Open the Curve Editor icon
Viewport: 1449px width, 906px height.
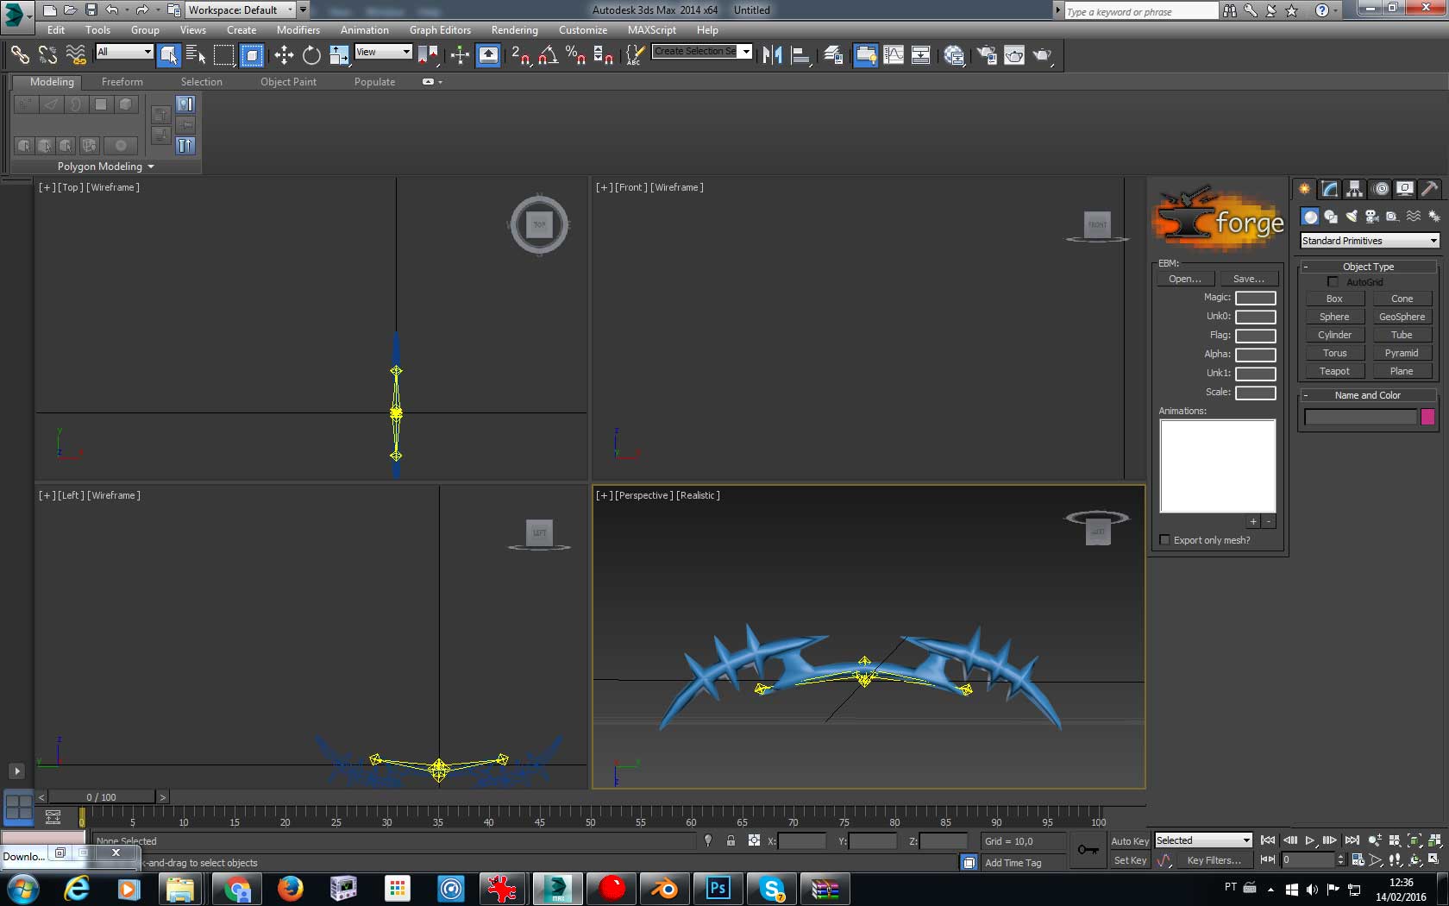click(x=894, y=55)
